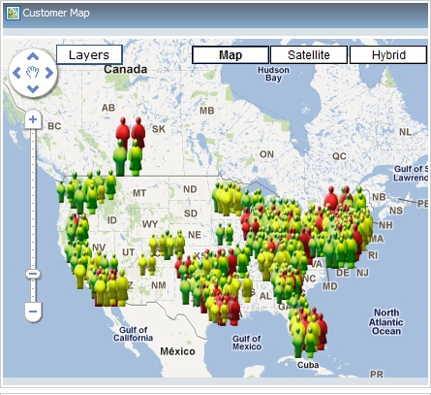Zoom in with the plus button
Image resolution: width=431 pixels, height=395 pixels.
click(33, 119)
